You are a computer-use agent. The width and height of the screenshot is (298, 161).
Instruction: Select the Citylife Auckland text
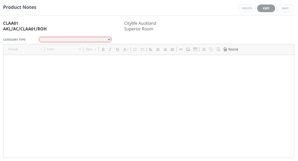[x=140, y=23]
